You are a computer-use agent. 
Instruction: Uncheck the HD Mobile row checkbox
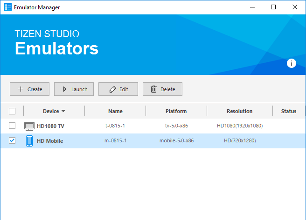(x=12, y=140)
